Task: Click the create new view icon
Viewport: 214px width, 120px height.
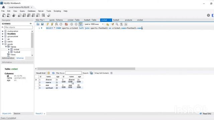Action: point(29,15)
